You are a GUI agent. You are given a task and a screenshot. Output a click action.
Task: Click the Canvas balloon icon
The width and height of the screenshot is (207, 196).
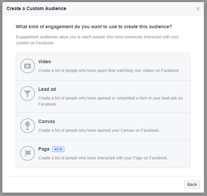coord(27,126)
